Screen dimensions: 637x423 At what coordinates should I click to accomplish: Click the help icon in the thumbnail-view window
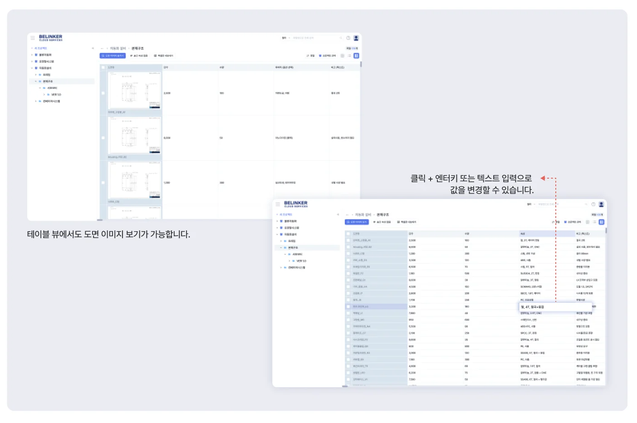[x=348, y=38]
